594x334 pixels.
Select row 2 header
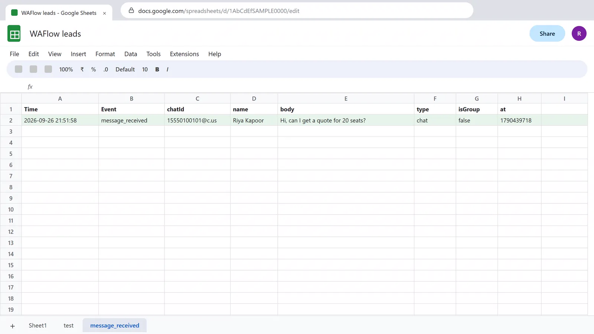click(11, 120)
